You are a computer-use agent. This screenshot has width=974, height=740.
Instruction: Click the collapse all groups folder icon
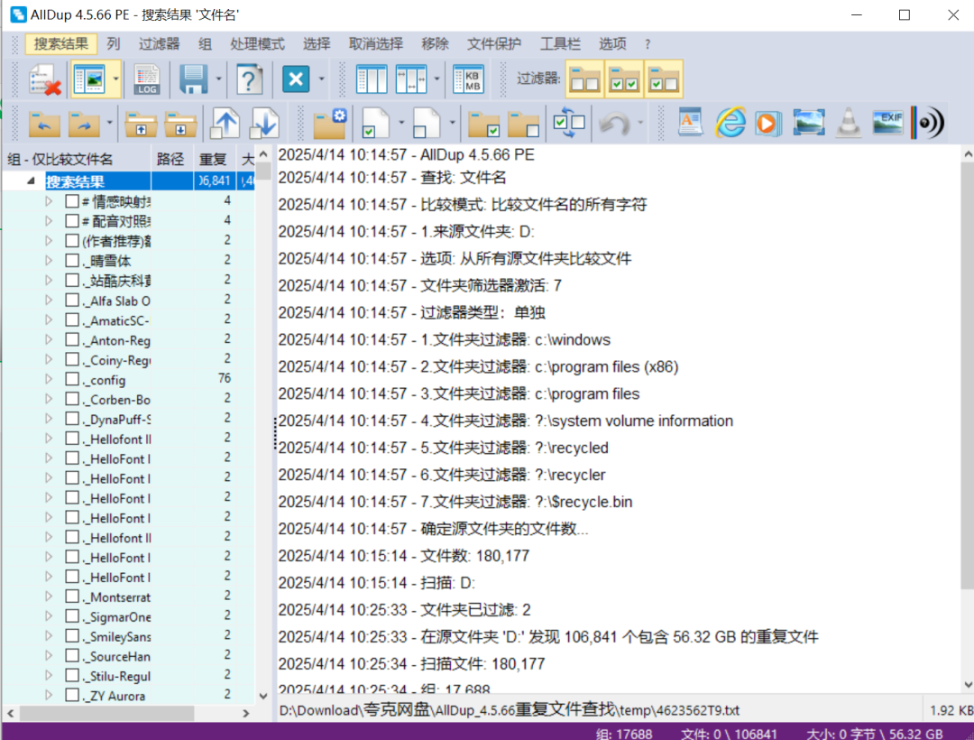(x=180, y=123)
